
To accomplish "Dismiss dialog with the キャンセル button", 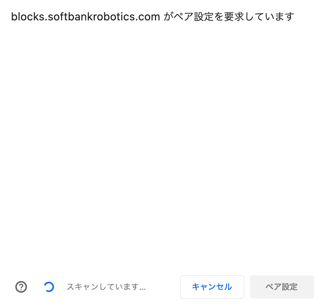I will tap(212, 287).
